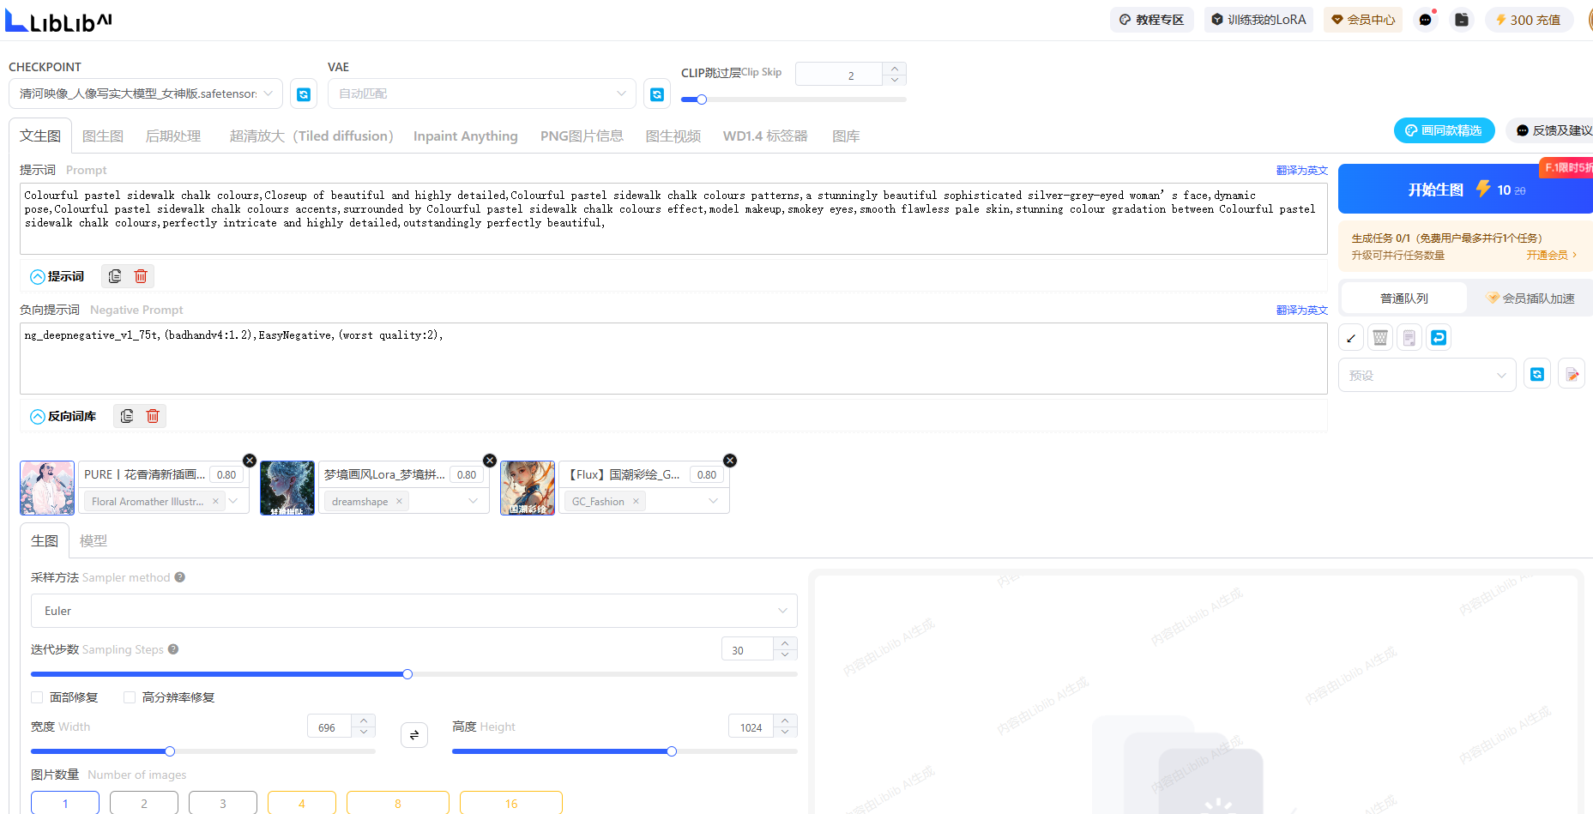Open the Inpaint Anything tab
The image size is (1593, 814).
point(465,136)
